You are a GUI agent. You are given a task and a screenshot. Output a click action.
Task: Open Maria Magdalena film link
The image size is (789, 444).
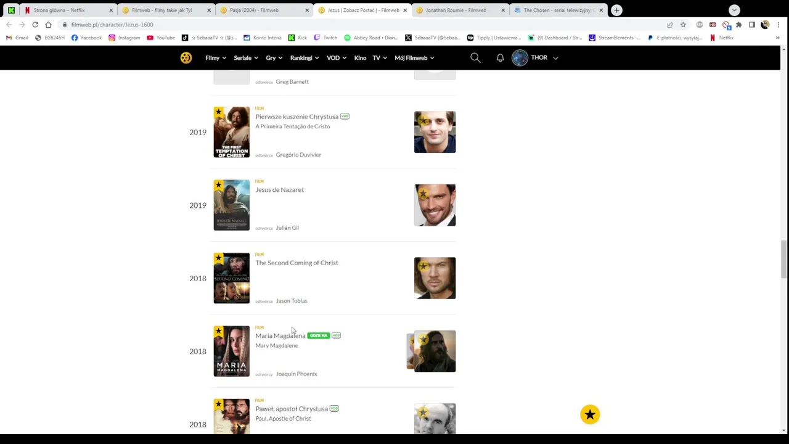[x=280, y=335]
